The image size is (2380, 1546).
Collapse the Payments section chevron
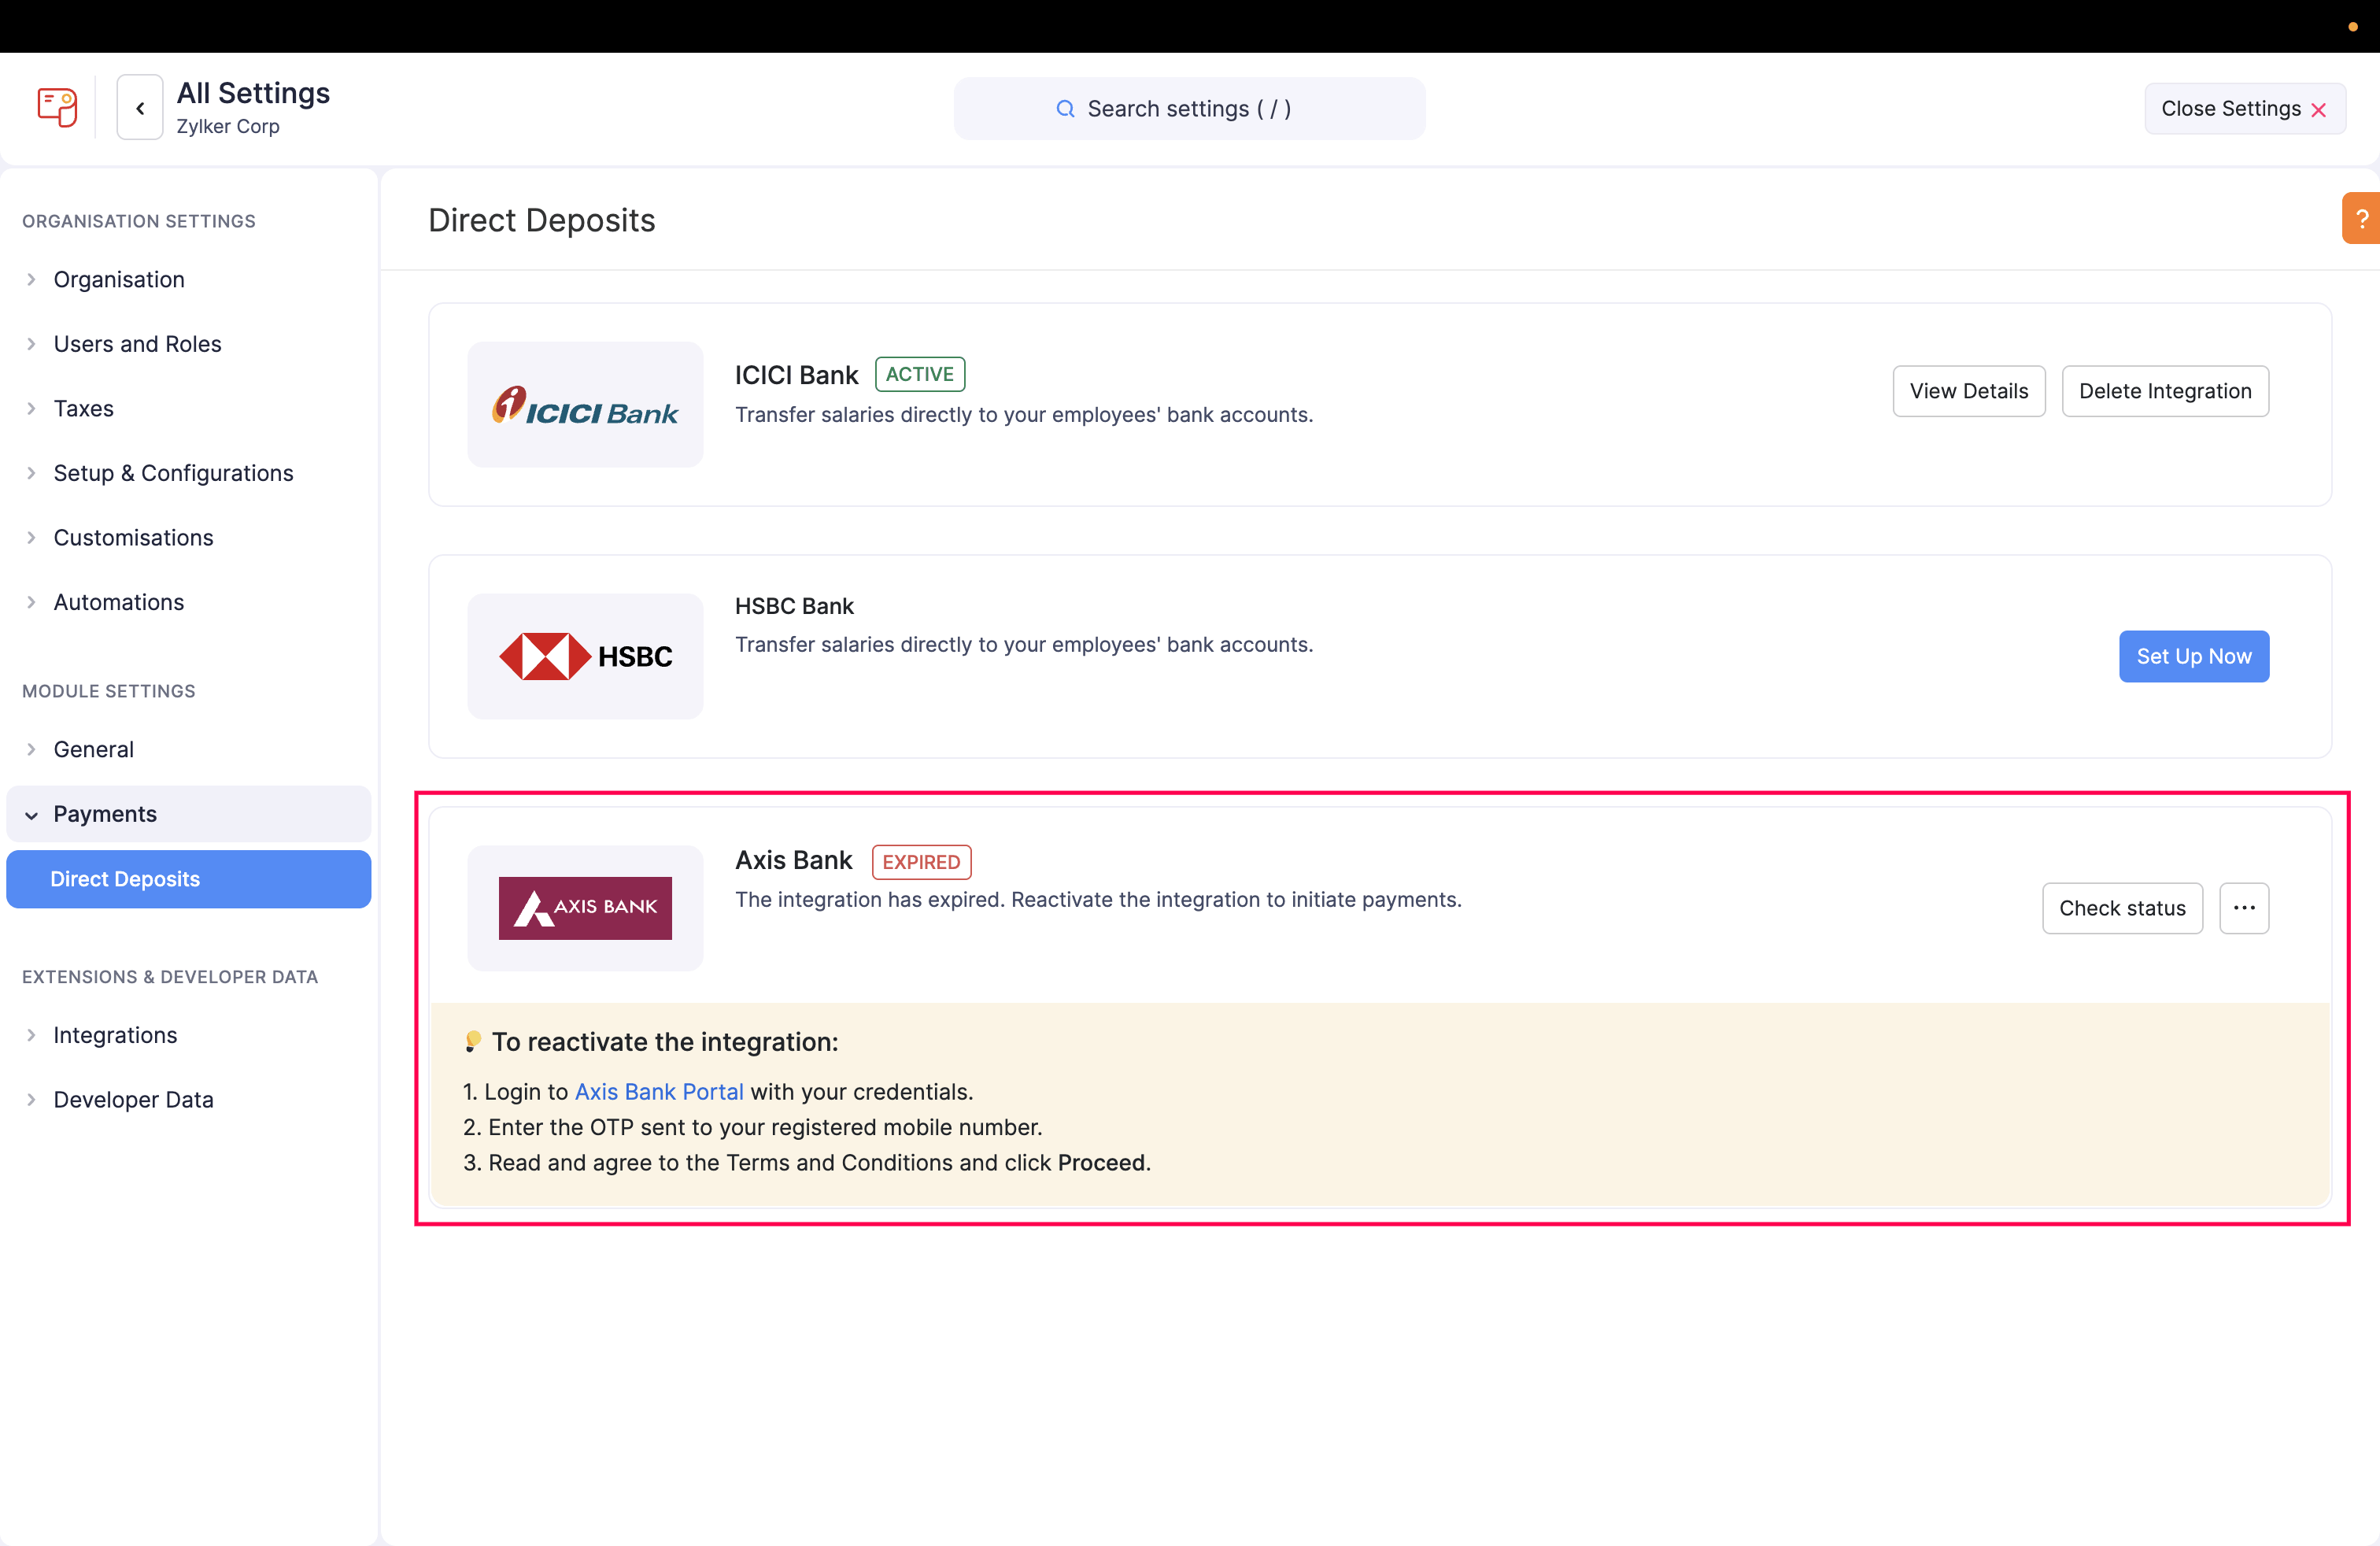click(31, 815)
